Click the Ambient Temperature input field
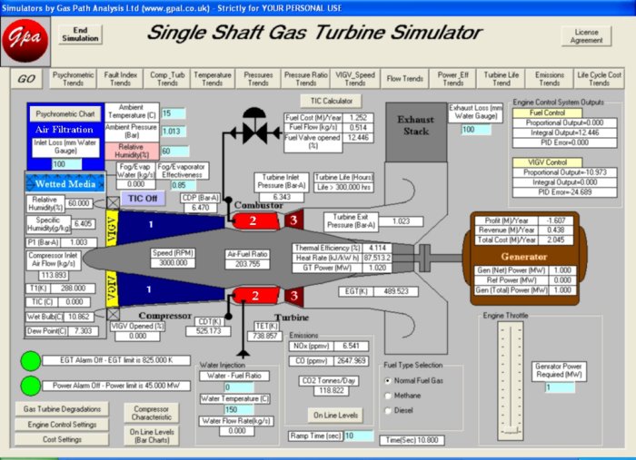The width and height of the screenshot is (636, 460). pos(173,113)
